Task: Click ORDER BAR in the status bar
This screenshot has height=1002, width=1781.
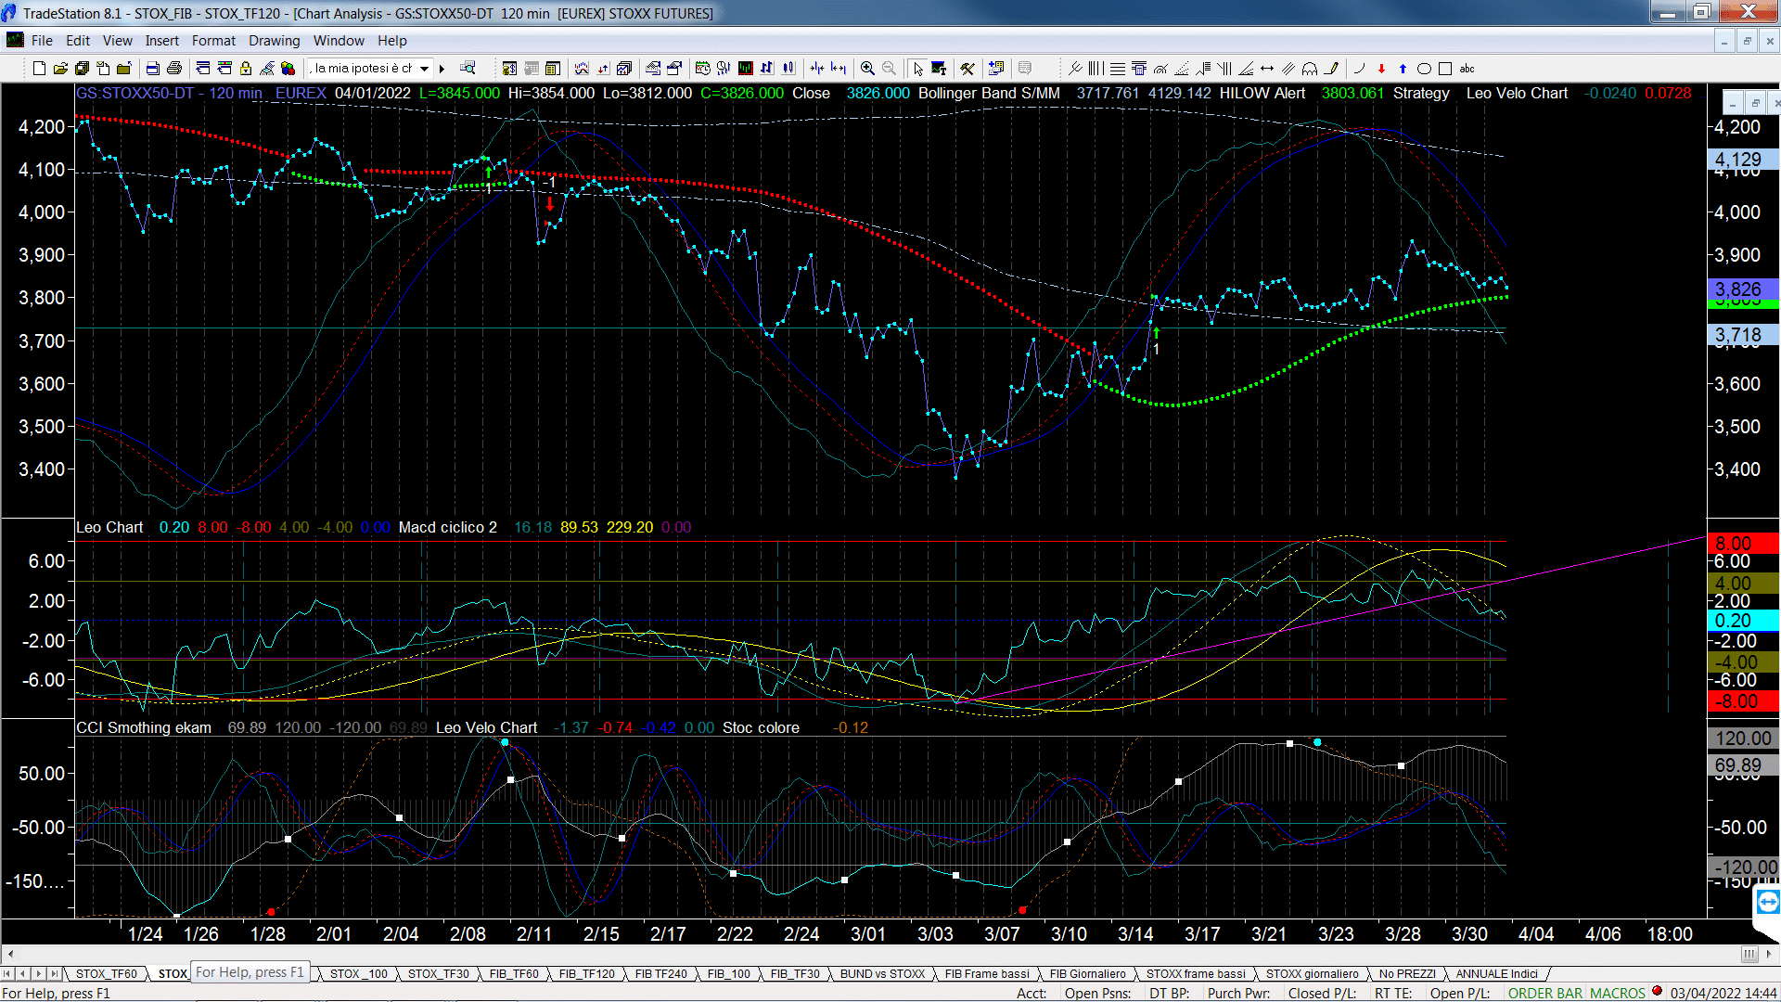Action: click(x=1545, y=993)
